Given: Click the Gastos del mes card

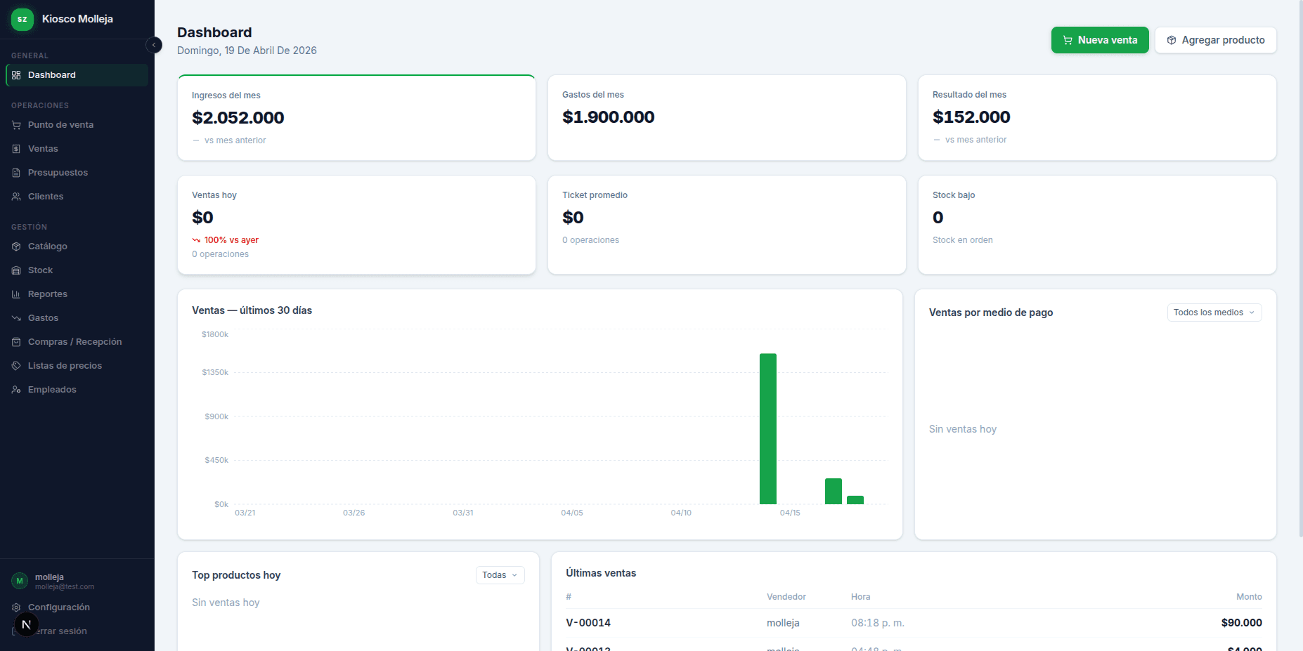Looking at the screenshot, I should click(x=727, y=118).
